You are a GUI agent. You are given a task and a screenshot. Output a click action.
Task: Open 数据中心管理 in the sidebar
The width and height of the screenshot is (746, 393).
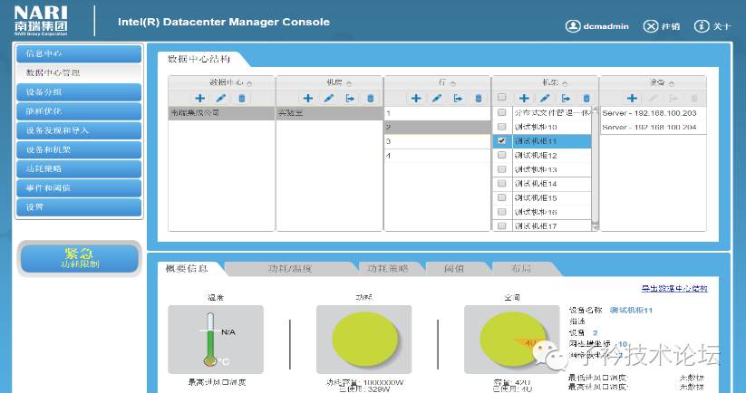(x=79, y=72)
